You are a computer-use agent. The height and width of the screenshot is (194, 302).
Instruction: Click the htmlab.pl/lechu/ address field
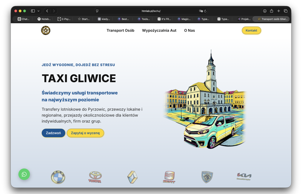pos(151,11)
